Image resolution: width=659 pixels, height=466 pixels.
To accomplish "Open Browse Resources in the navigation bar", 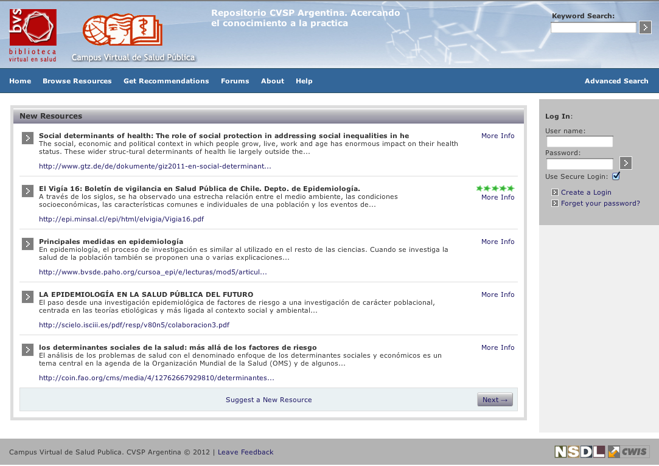I will (77, 81).
